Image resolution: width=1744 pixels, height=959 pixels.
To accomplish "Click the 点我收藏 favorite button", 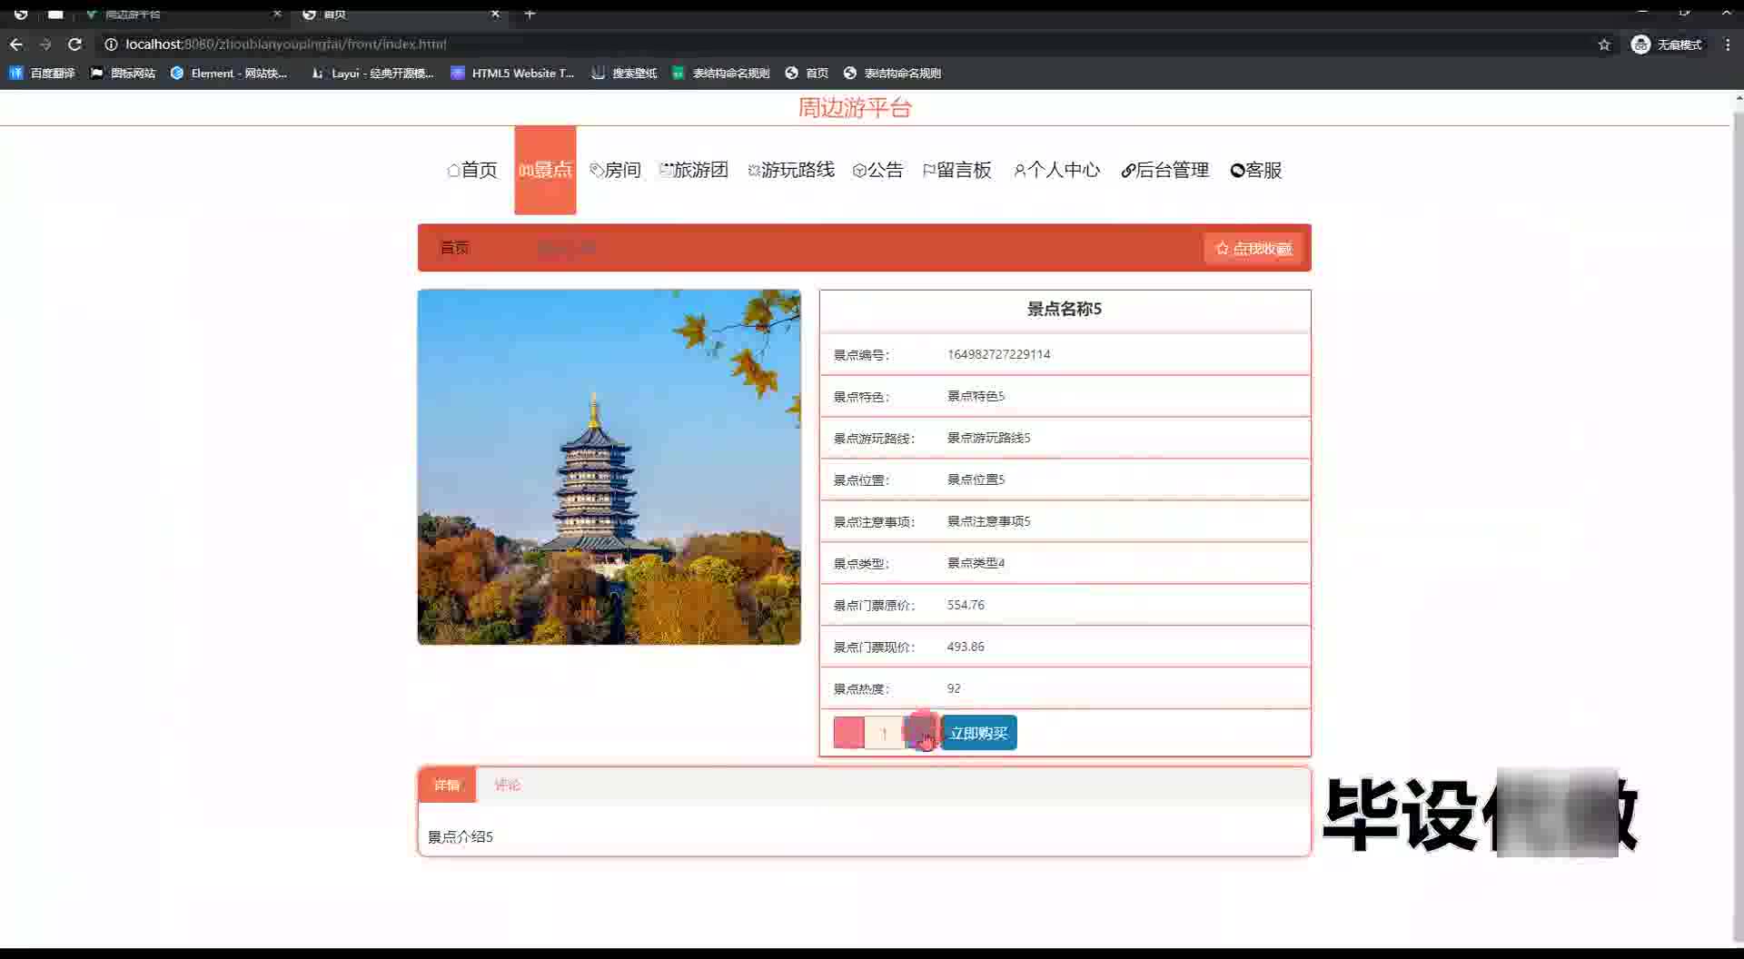I will [x=1253, y=248].
